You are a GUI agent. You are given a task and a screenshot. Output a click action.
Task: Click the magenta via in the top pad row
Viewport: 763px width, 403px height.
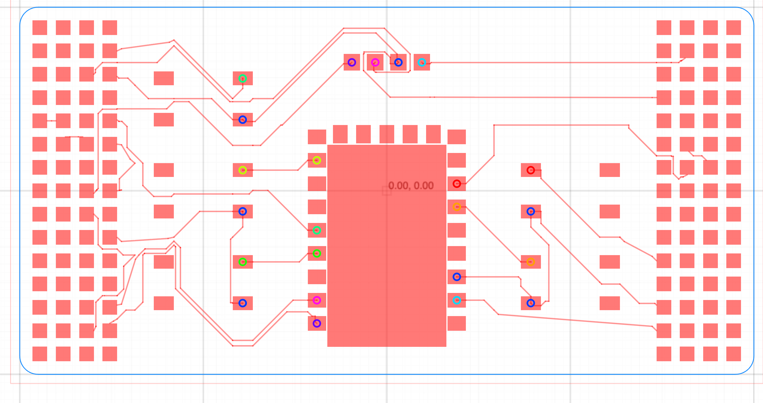point(375,62)
